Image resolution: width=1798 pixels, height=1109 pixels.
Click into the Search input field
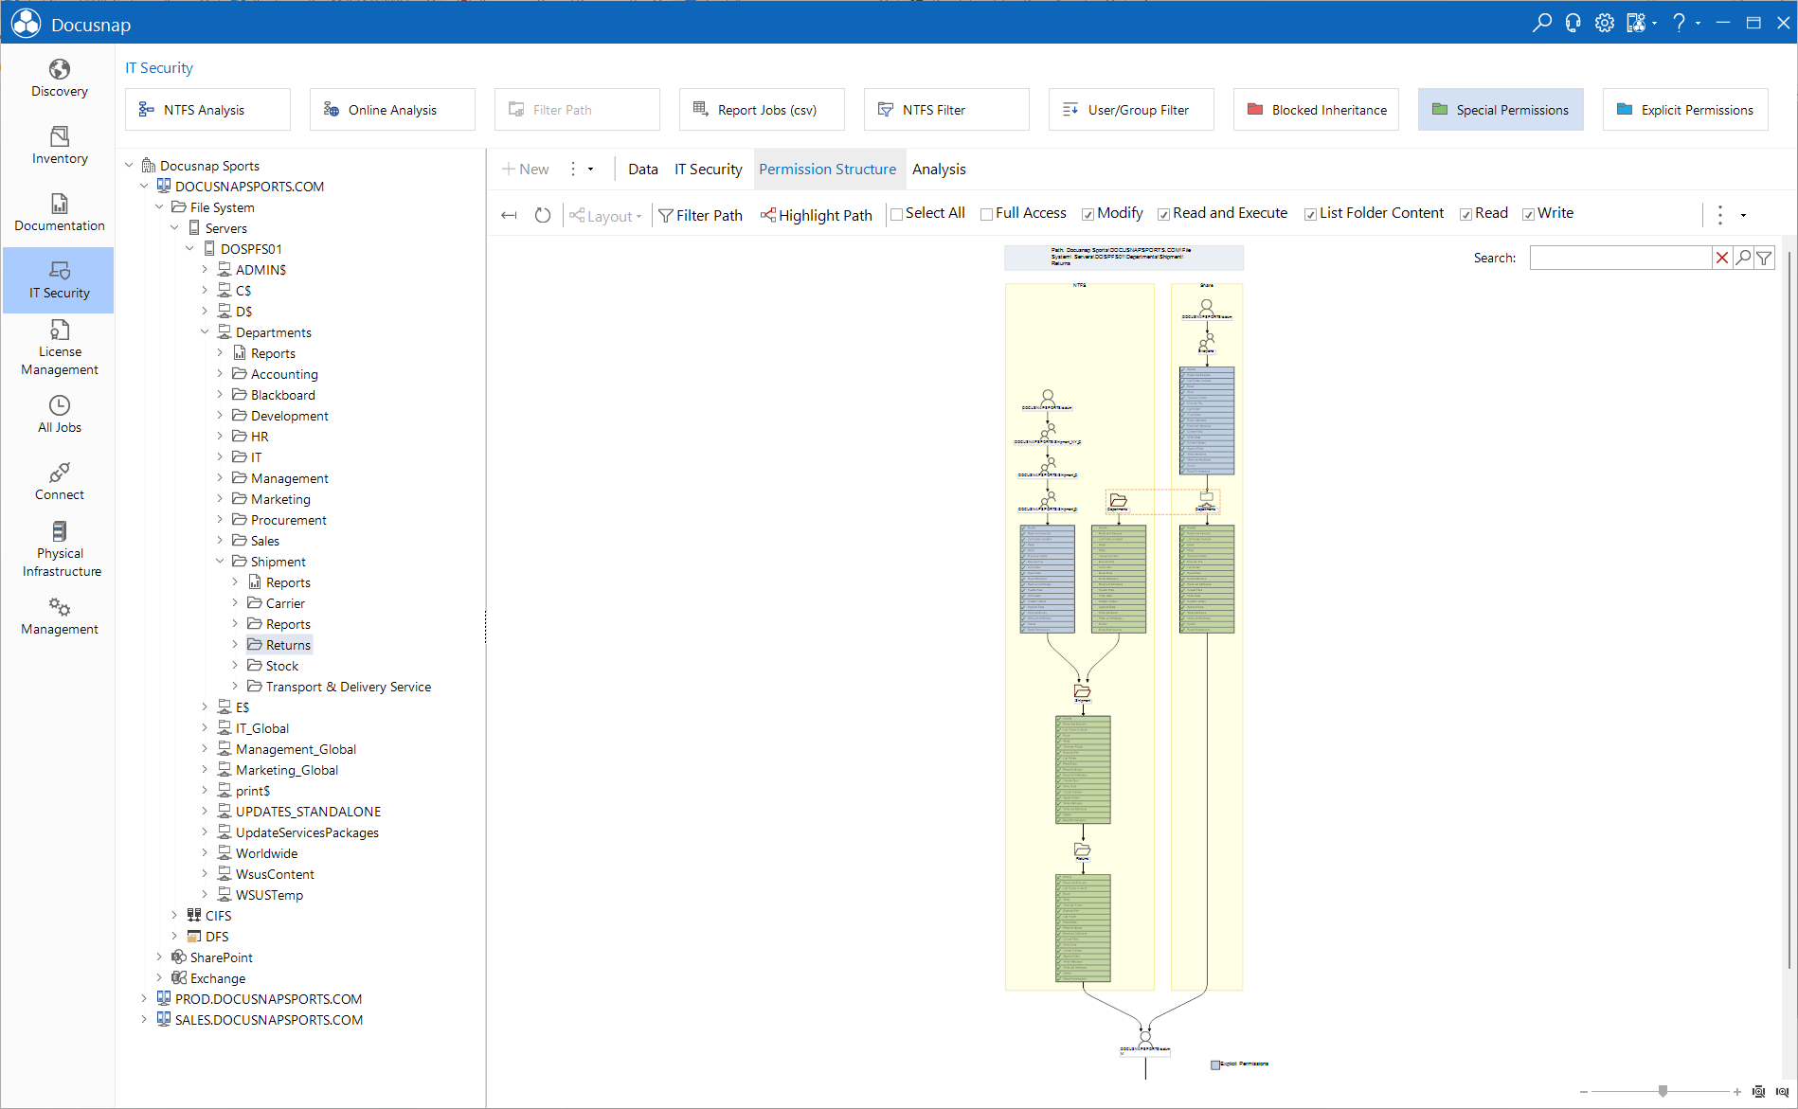[x=1621, y=258]
